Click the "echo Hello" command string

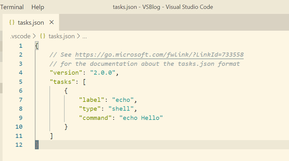point(141,118)
